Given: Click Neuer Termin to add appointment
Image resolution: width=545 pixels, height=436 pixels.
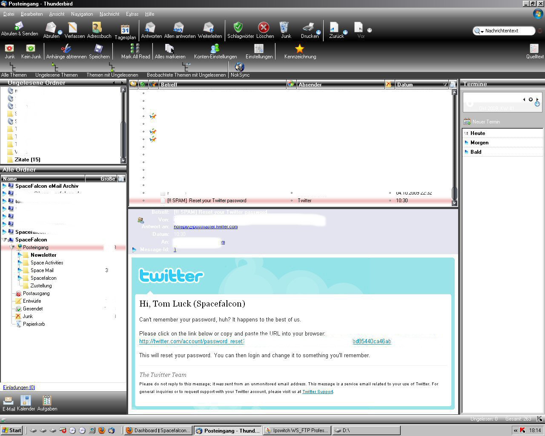Looking at the screenshot, I should (482, 122).
